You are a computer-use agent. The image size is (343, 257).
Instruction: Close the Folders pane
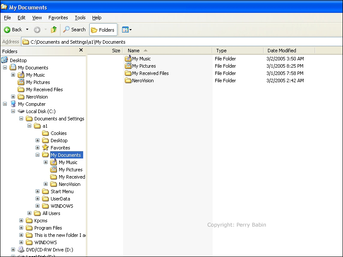81,50
